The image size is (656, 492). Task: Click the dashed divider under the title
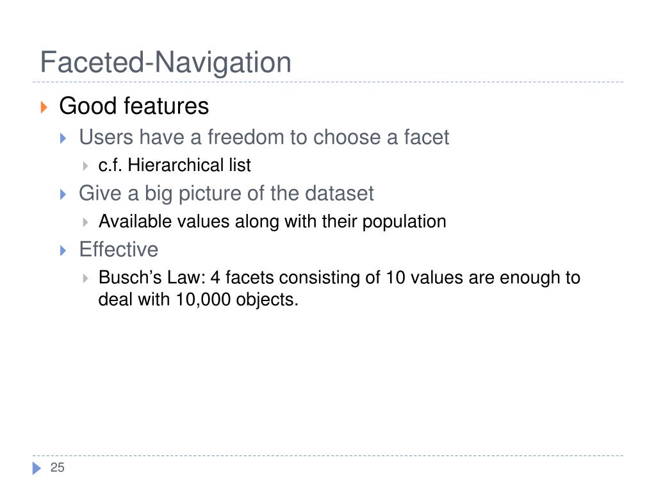click(328, 82)
